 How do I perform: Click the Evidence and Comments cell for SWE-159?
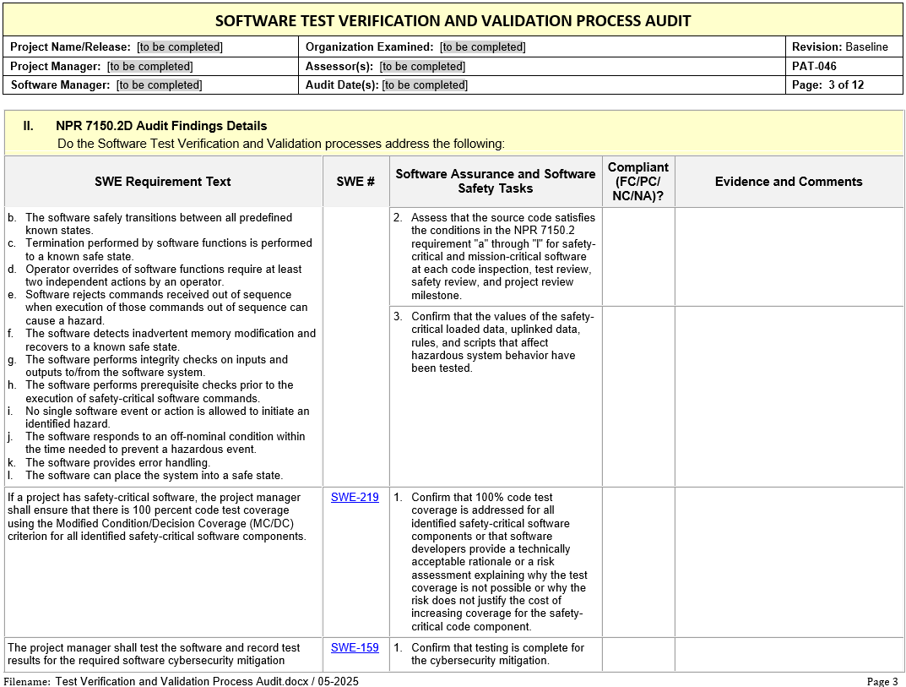(789, 655)
